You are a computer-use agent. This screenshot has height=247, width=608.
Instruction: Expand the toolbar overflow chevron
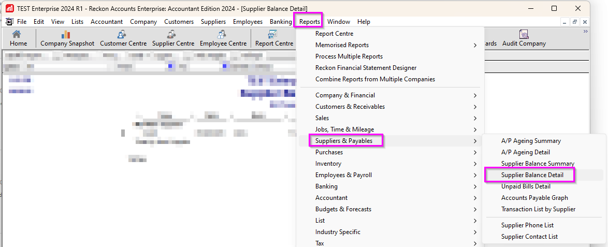[585, 32]
